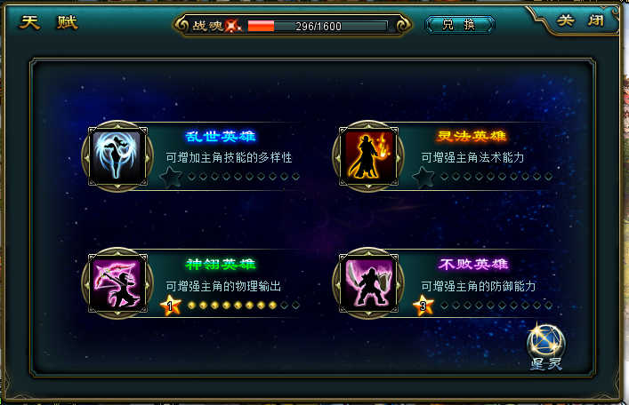Click the 灵法英雄 title text
This screenshot has width=629, height=405.
point(472,136)
